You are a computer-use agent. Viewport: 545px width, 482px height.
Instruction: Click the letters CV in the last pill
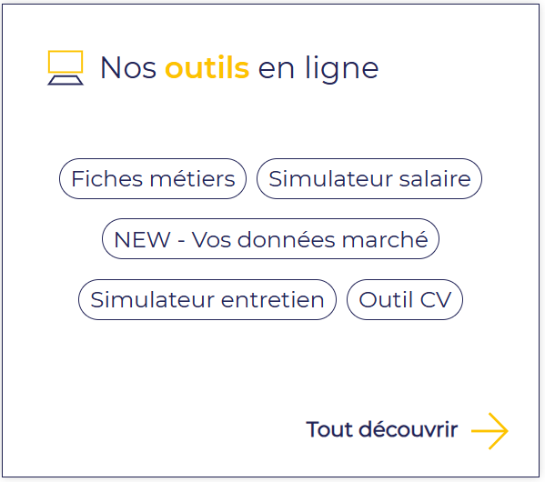(436, 300)
